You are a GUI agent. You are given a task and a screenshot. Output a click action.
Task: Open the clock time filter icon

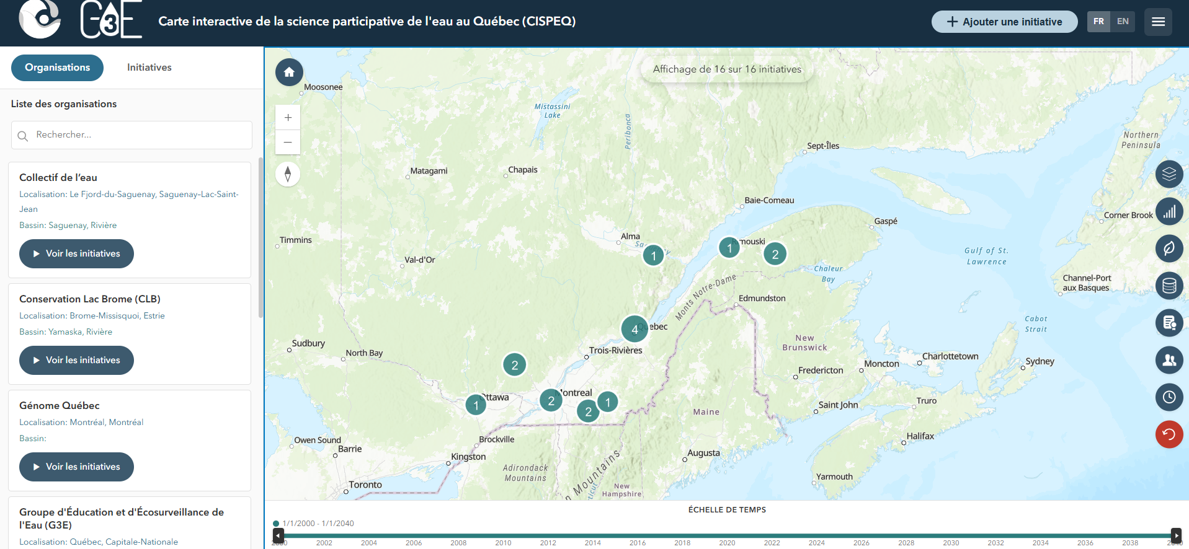1169,397
